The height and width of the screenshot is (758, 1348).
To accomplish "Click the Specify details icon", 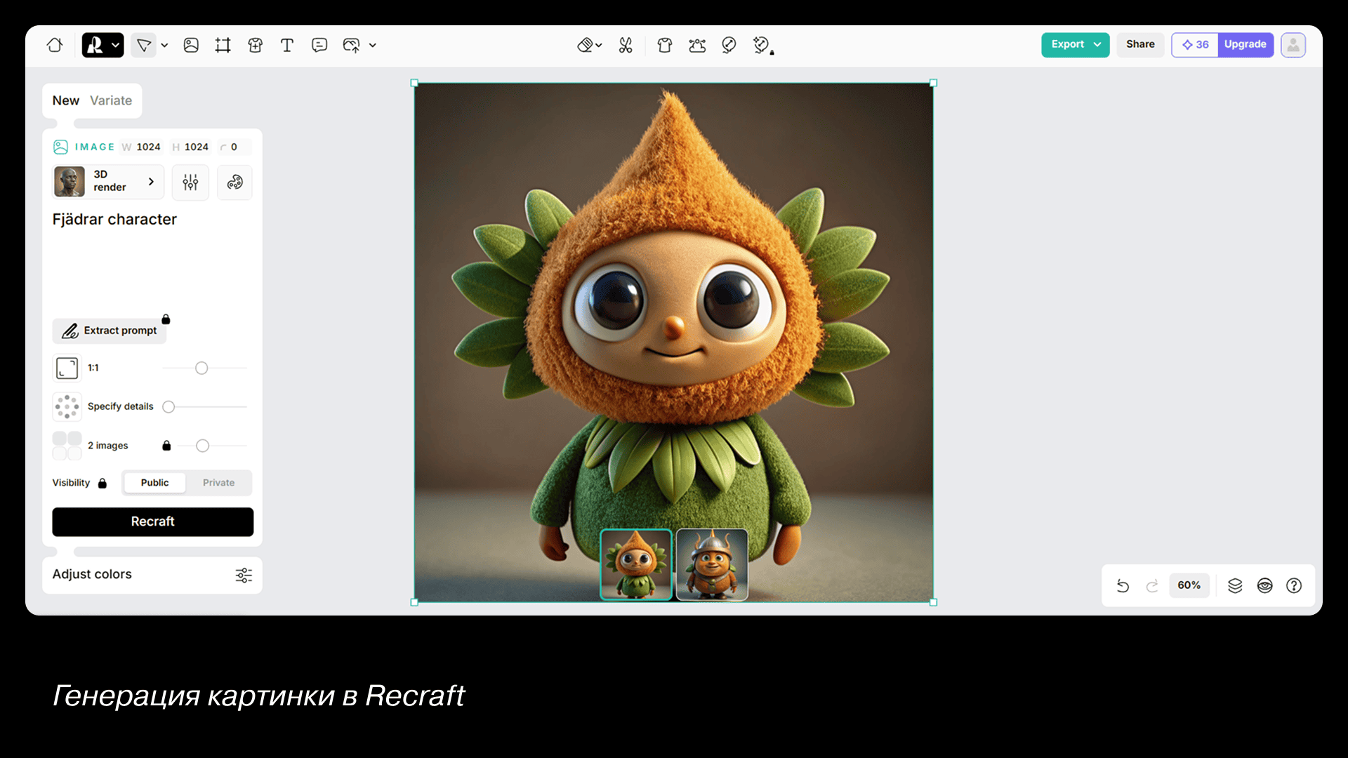I will [67, 406].
